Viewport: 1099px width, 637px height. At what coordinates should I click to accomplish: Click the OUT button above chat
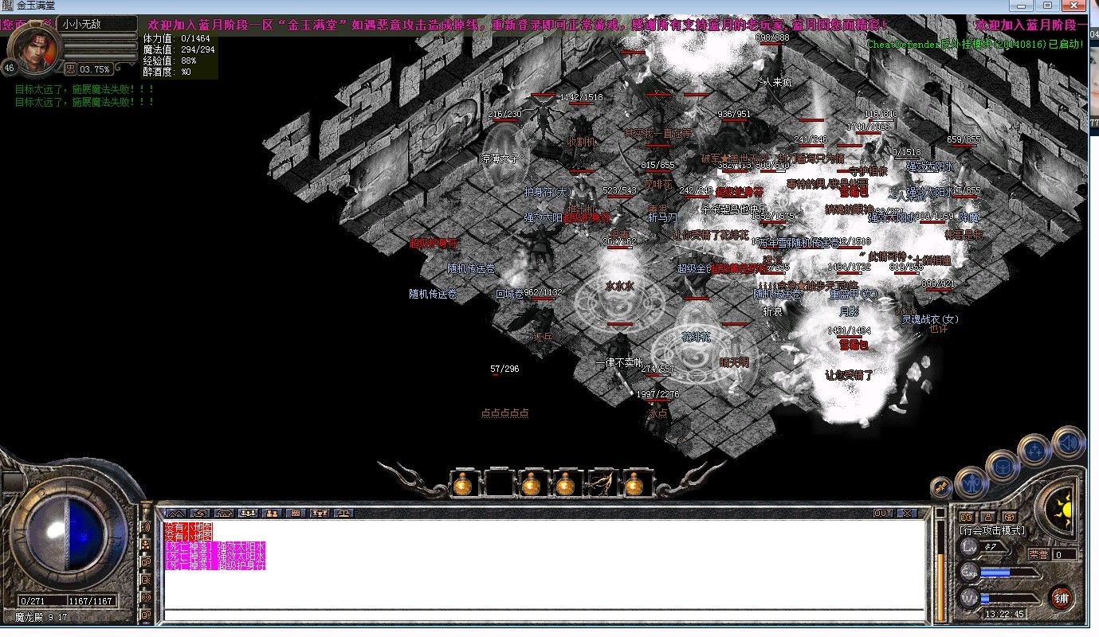(882, 513)
